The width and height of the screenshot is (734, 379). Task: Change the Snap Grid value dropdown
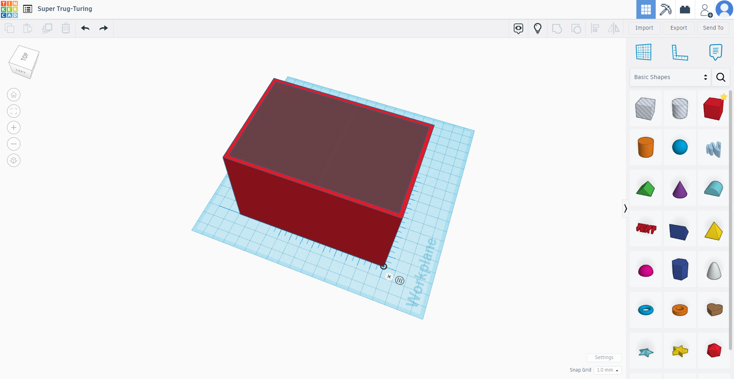pyautogui.click(x=607, y=370)
